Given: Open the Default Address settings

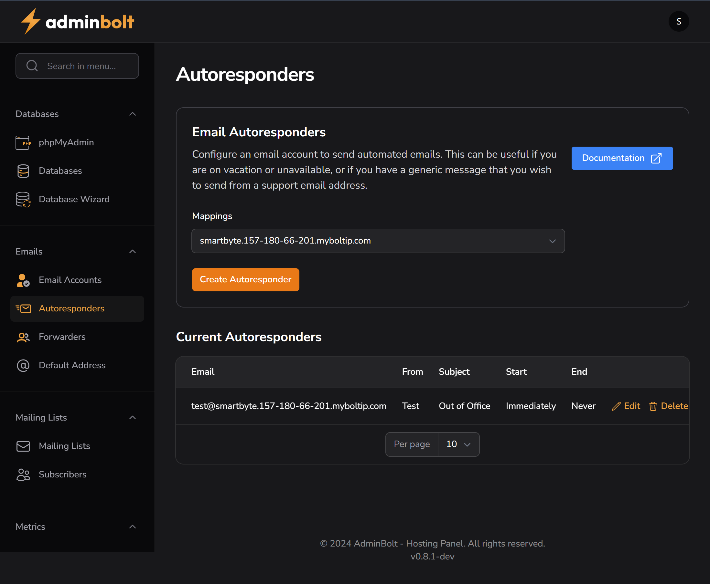Looking at the screenshot, I should [72, 365].
